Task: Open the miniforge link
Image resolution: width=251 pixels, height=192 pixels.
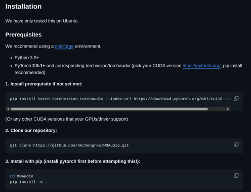Action: [64, 46]
